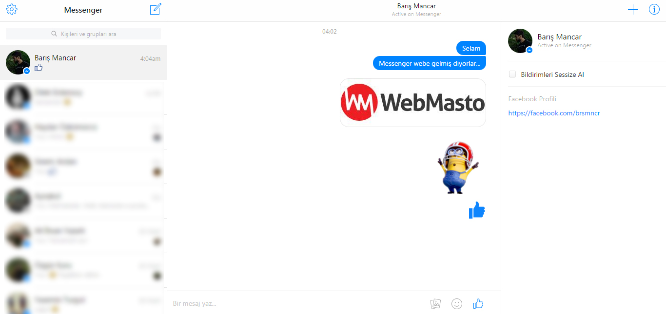Click the large blue thumbs-up in conversation
Viewport: 666px width, 314px height.
[477, 210]
